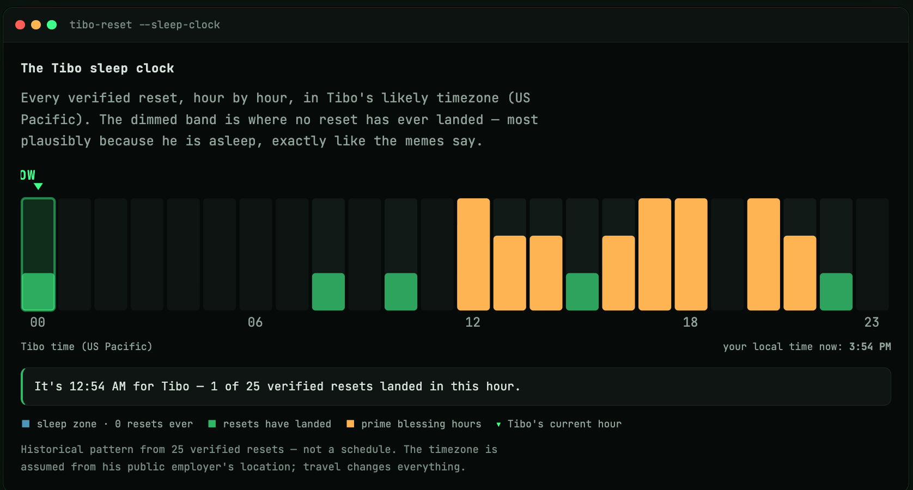Click the '23' axis label
This screenshot has height=490, width=913.
coord(872,322)
